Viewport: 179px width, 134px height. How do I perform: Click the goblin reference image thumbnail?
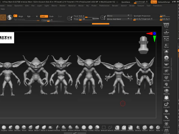(7, 38)
